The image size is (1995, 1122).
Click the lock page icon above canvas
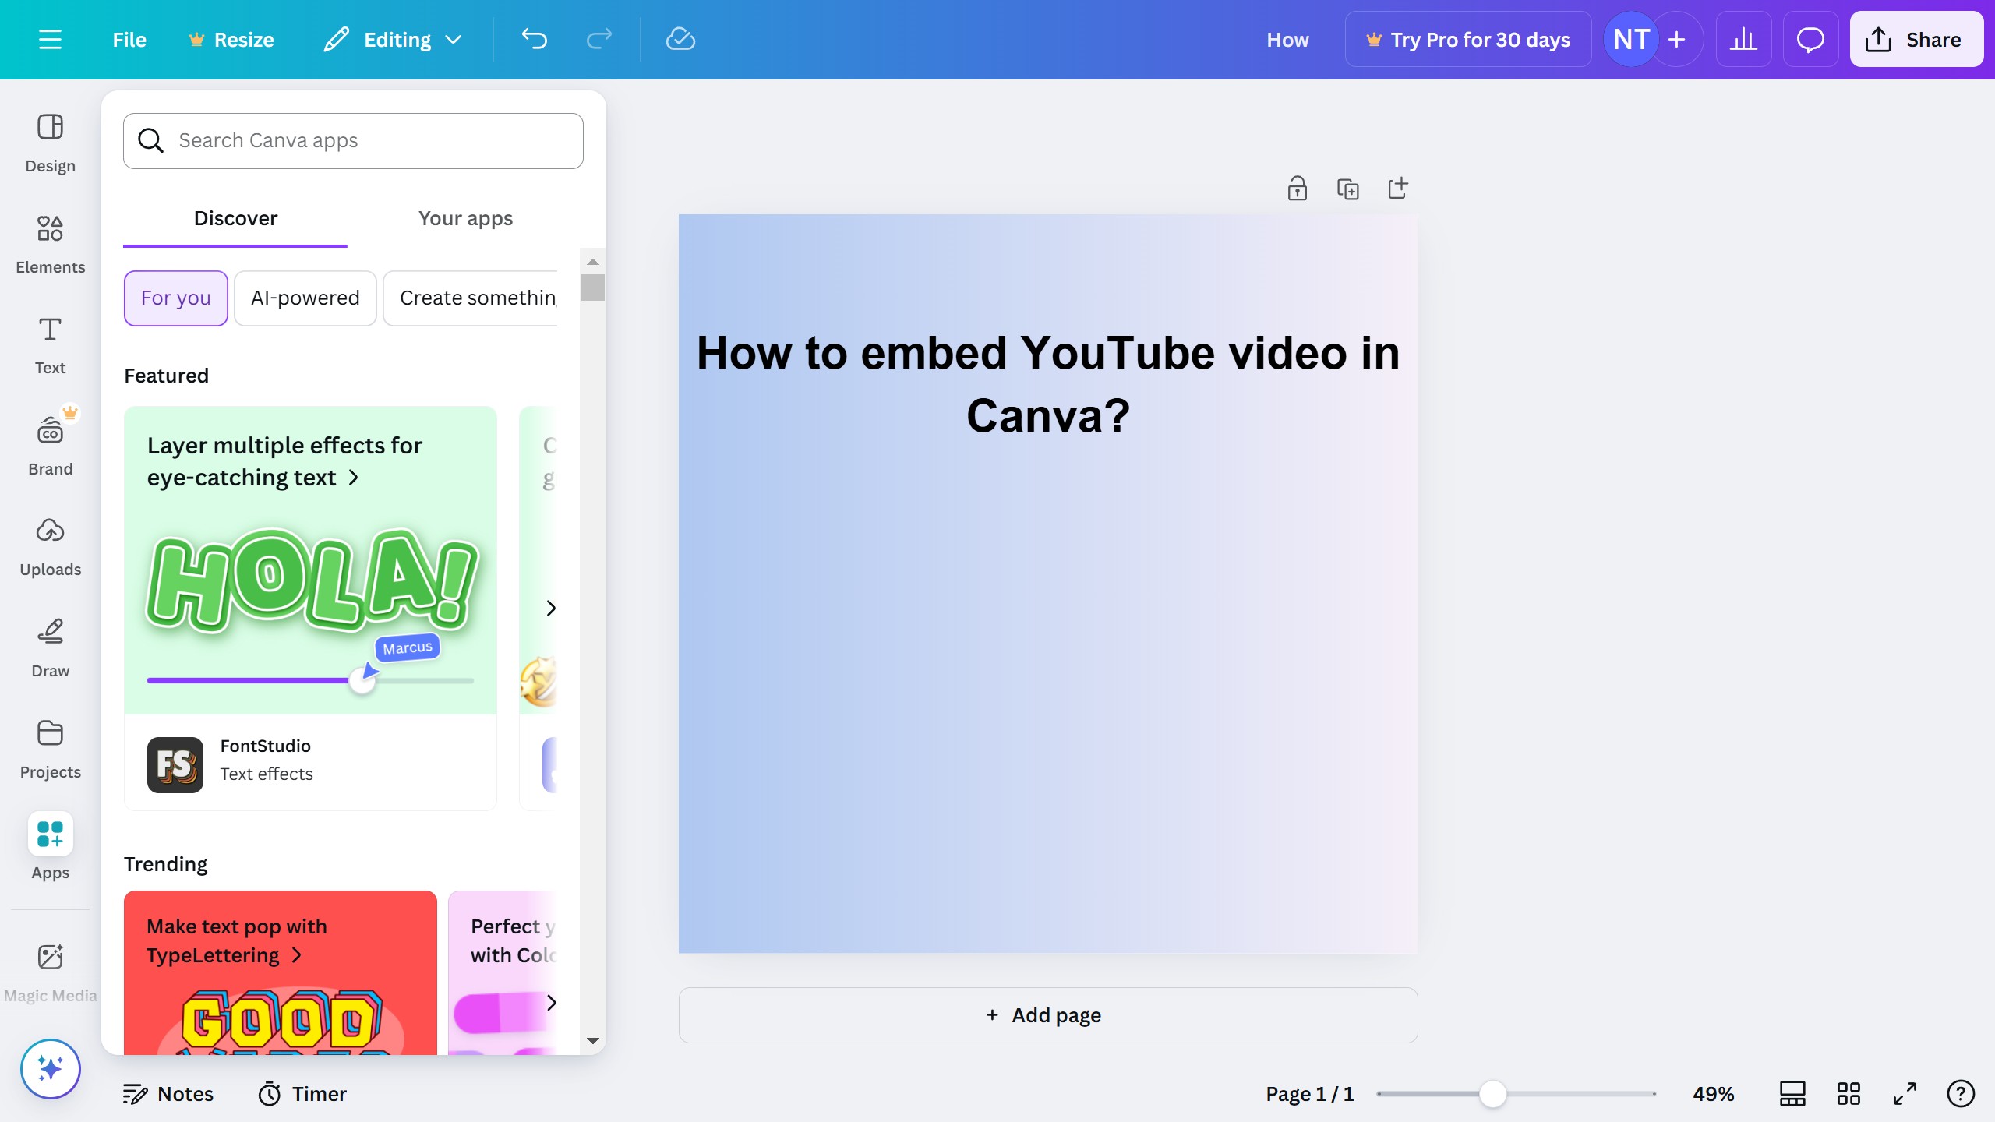(1297, 189)
